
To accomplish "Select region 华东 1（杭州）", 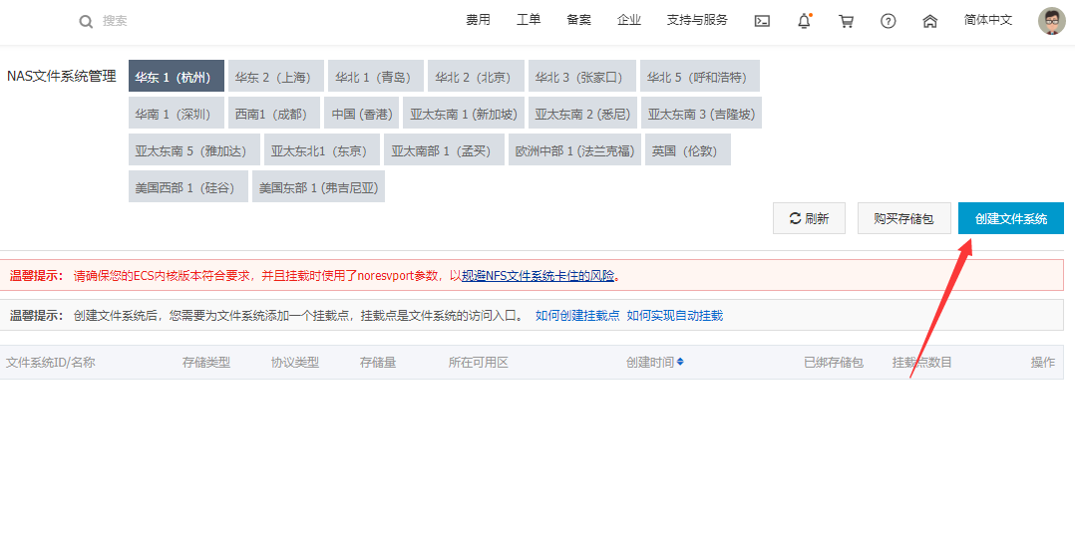I will tap(177, 76).
